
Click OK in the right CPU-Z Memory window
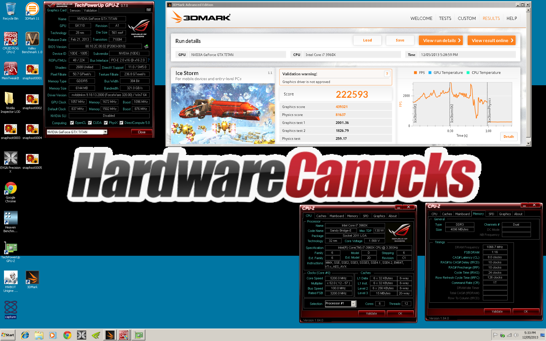526,311
